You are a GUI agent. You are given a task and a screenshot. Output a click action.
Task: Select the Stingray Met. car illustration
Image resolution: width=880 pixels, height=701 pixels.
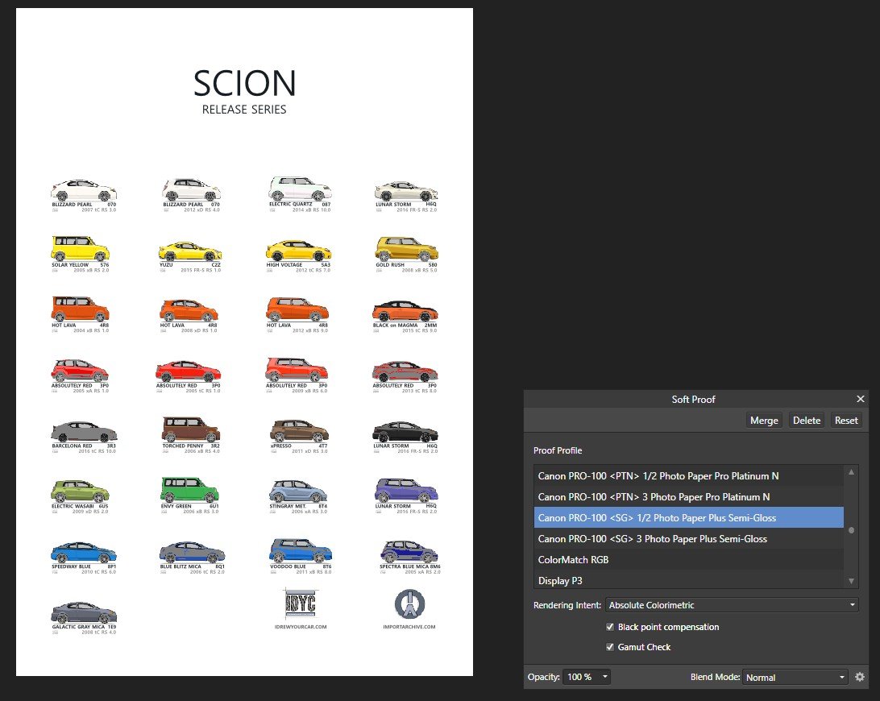point(298,491)
